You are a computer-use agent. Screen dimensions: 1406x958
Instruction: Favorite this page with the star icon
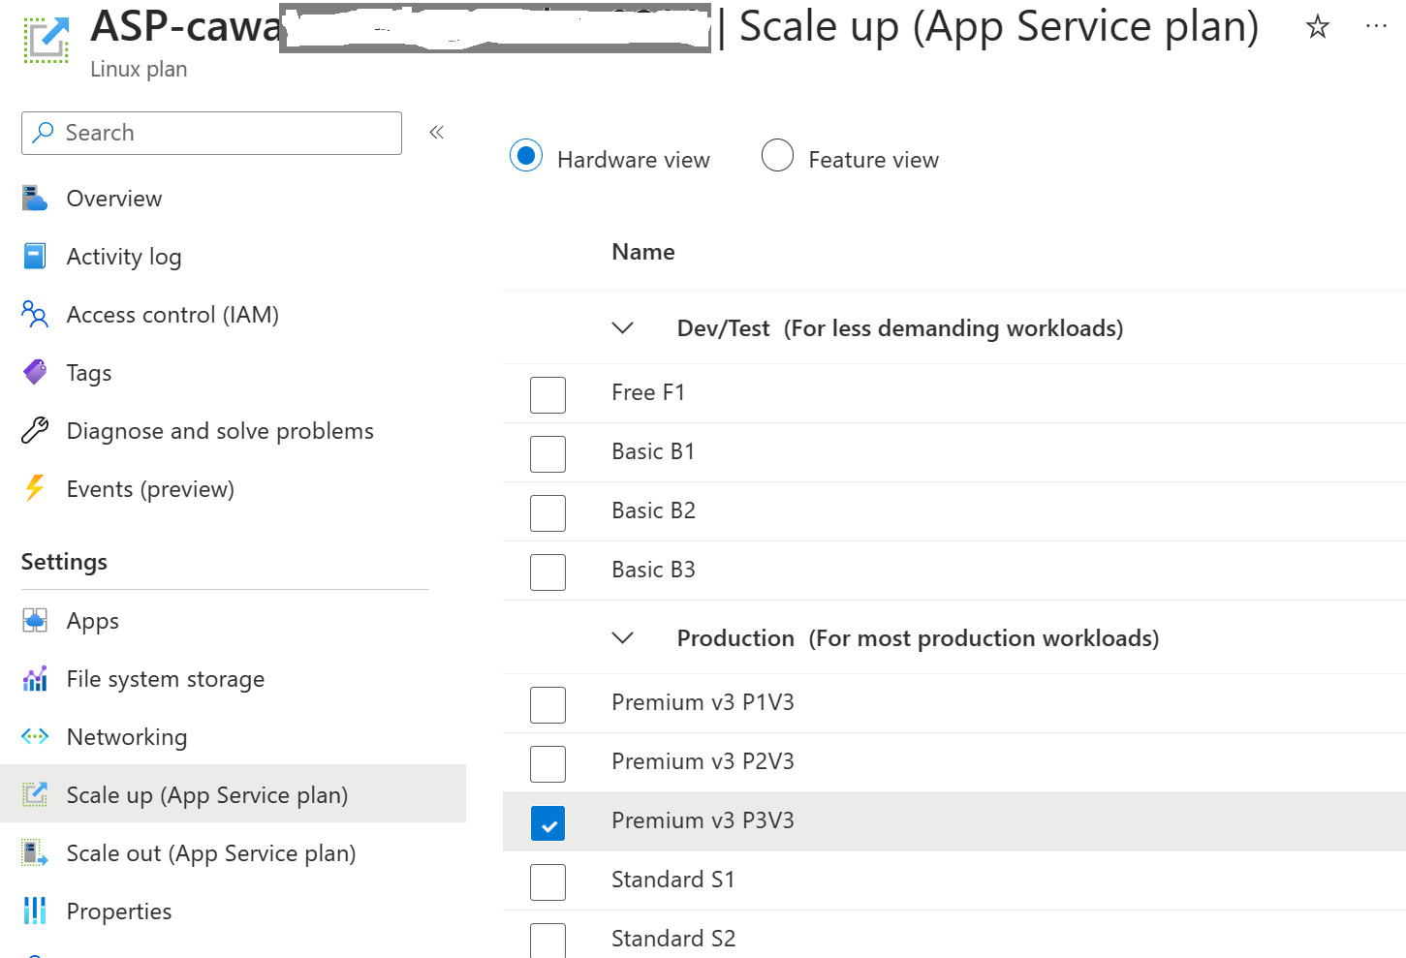click(x=1317, y=27)
